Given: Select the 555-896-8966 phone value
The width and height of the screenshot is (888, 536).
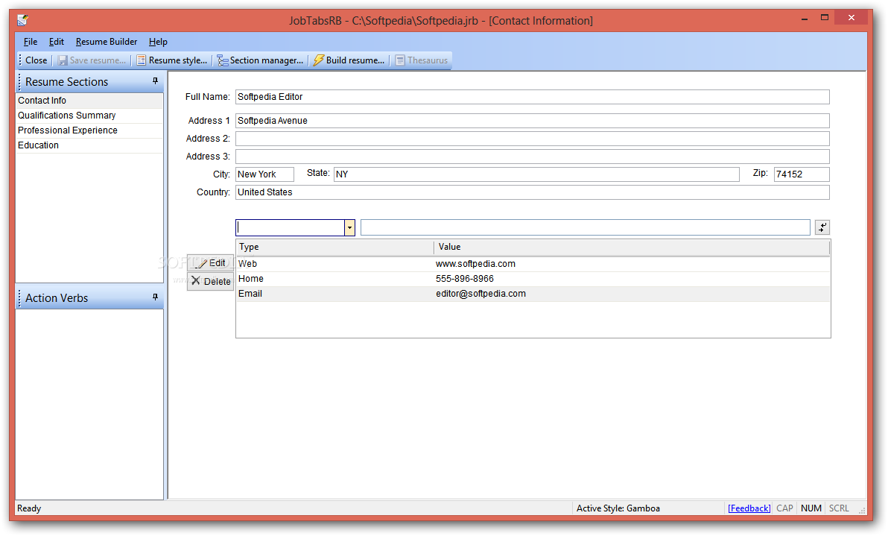Looking at the screenshot, I should [464, 279].
